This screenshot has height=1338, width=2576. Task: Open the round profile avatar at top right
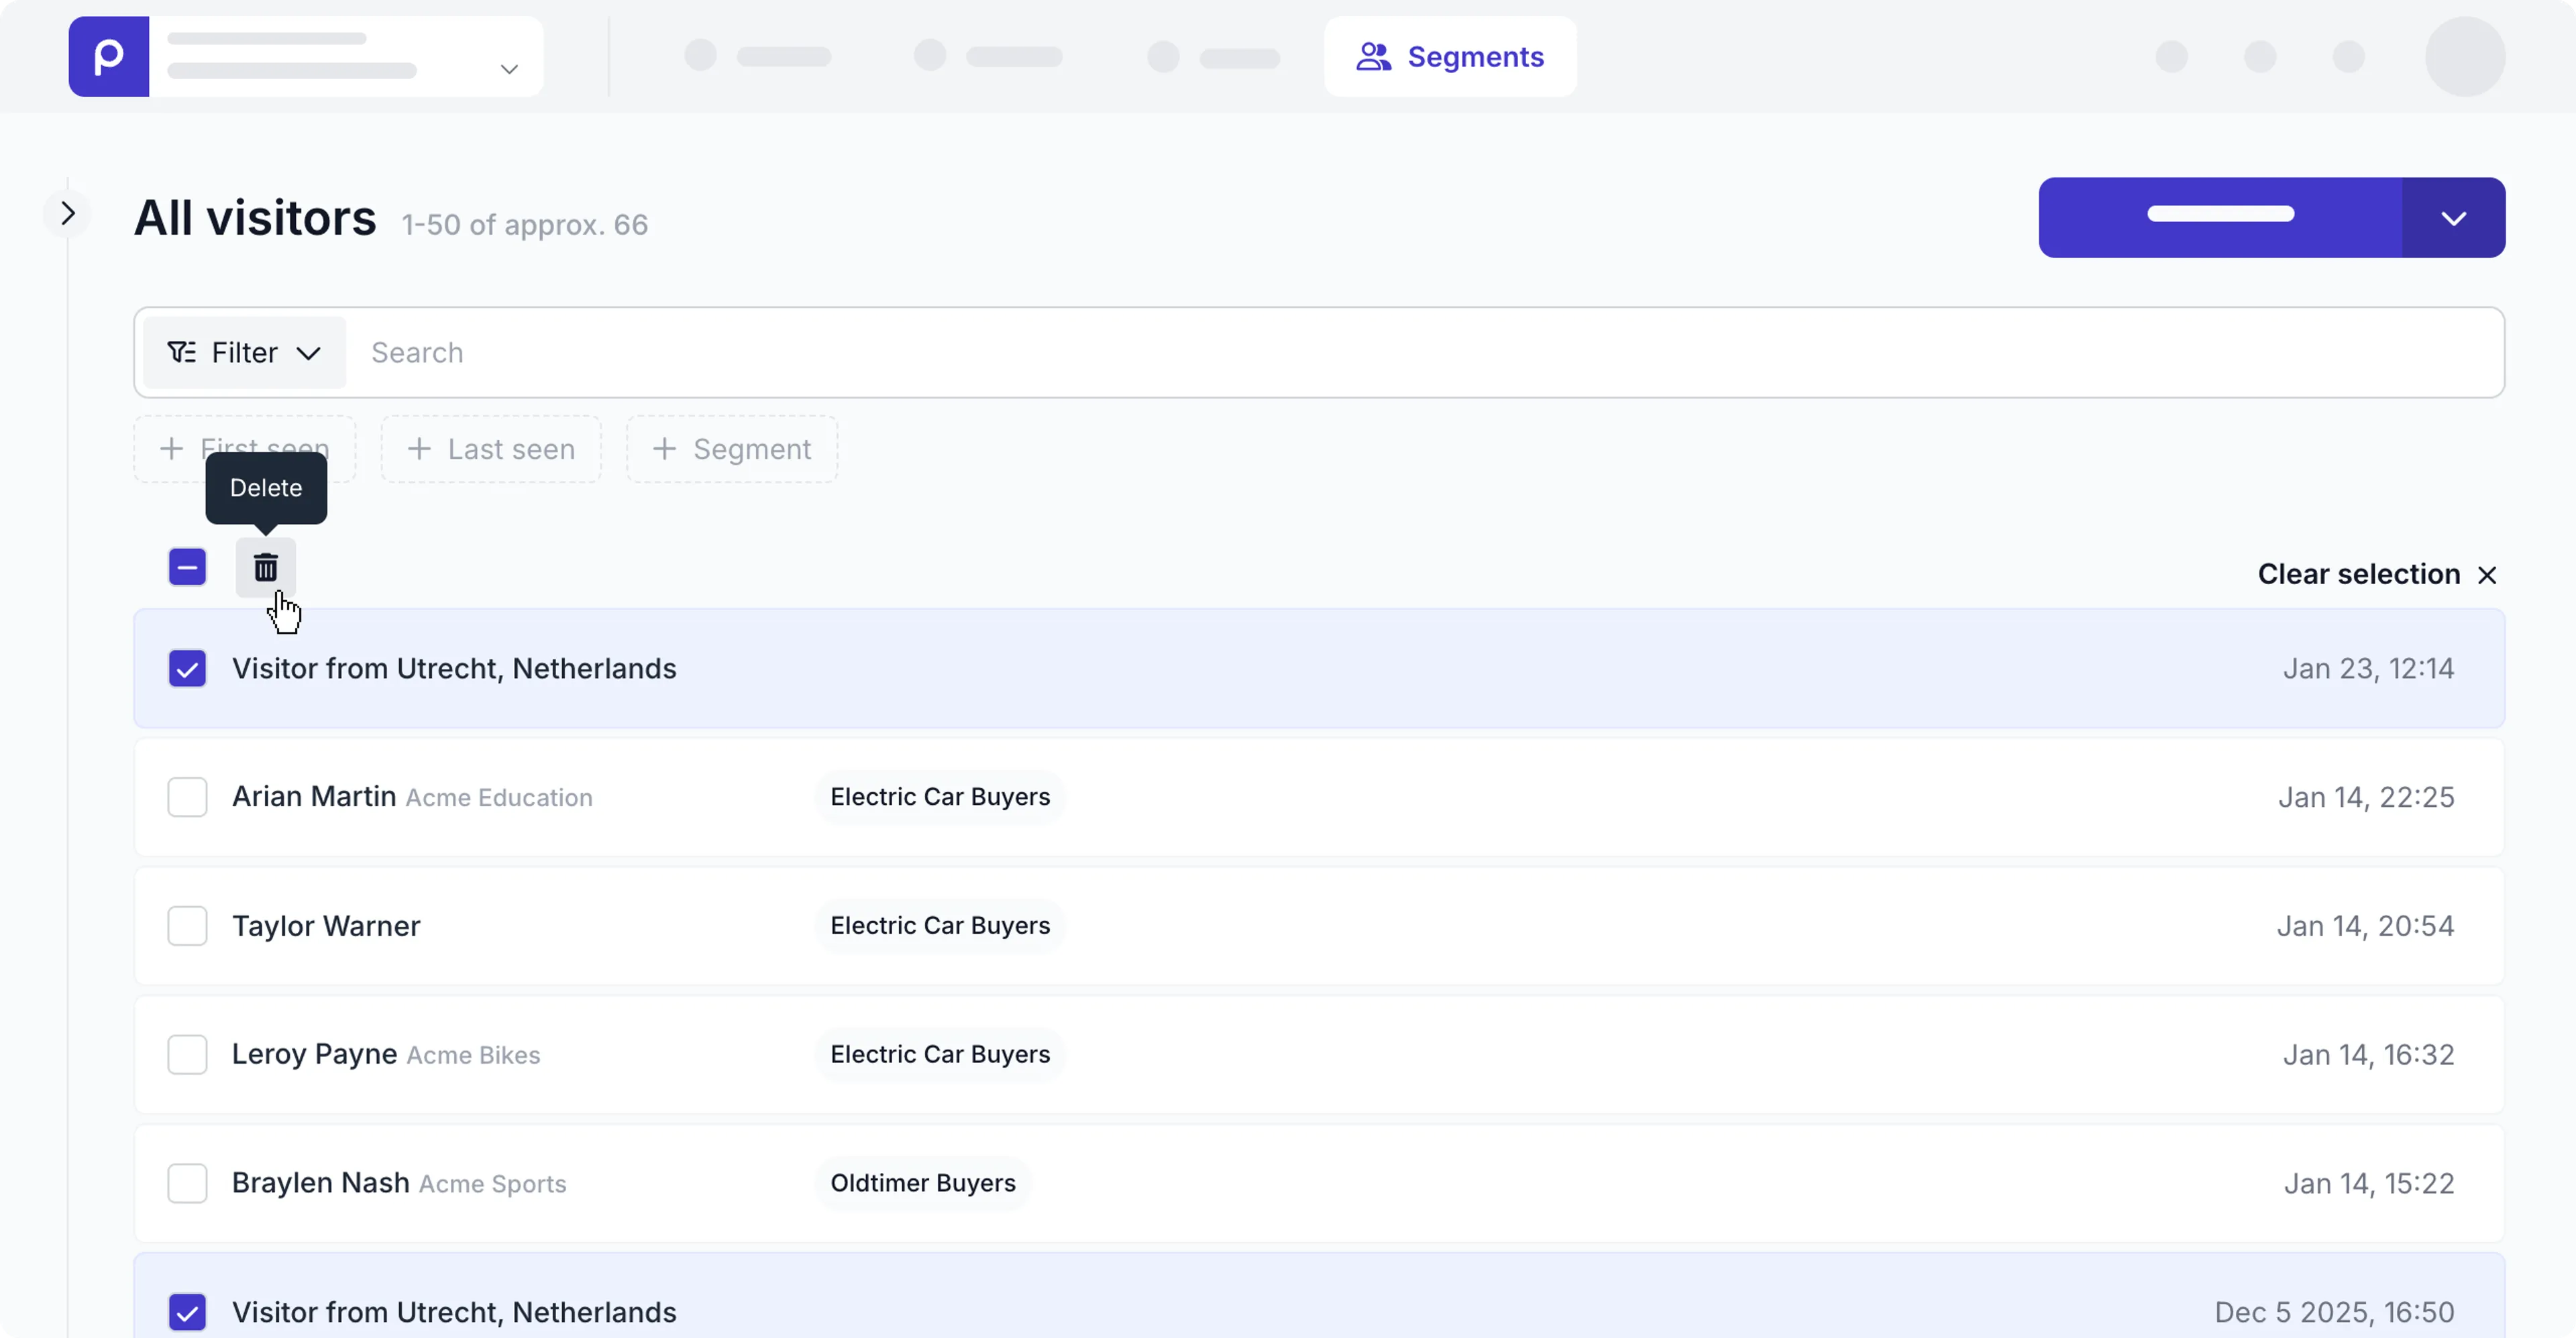[2464, 57]
